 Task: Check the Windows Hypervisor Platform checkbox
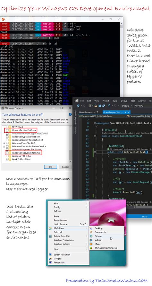[x=7, y=137]
